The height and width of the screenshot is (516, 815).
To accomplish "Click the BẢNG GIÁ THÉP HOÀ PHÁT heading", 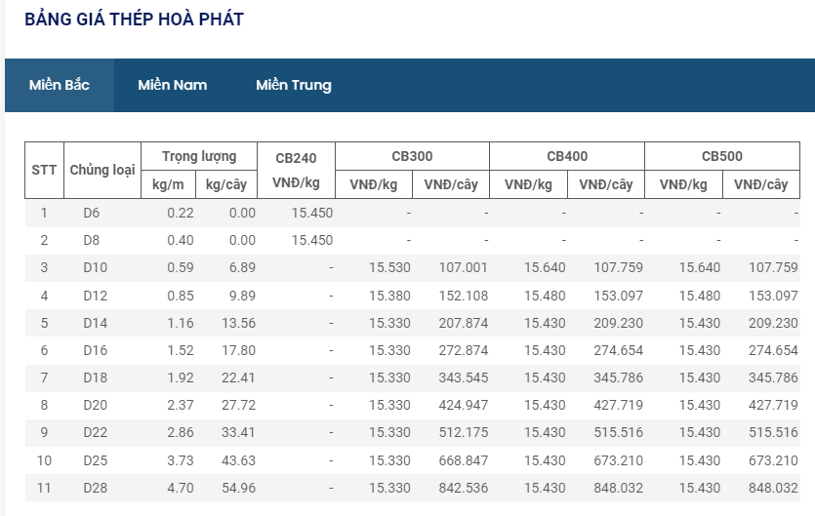I will pos(134,20).
